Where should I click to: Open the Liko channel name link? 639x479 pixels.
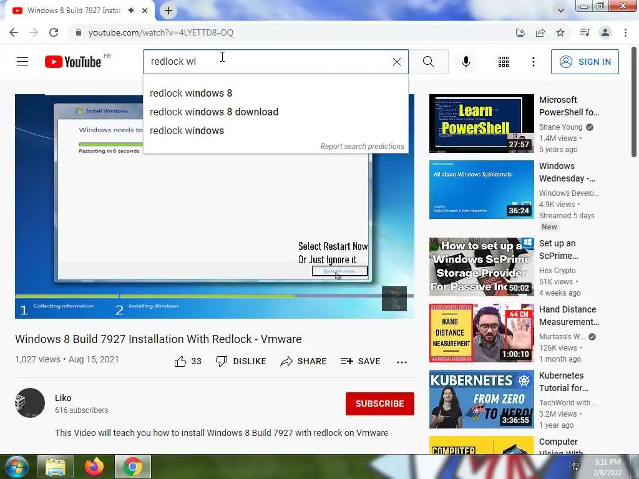63,398
